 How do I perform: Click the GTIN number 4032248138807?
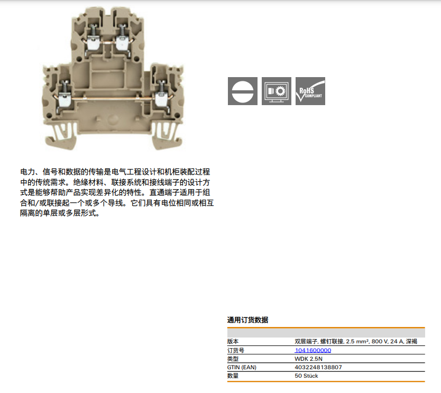(318, 367)
